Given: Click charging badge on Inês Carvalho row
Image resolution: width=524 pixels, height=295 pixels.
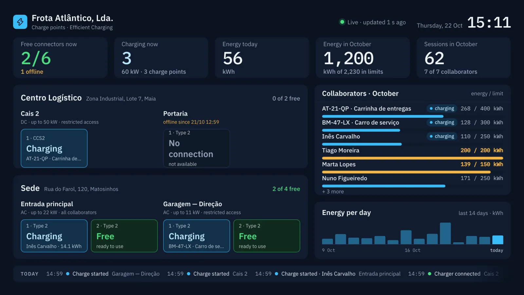Looking at the screenshot, I should (x=442, y=136).
